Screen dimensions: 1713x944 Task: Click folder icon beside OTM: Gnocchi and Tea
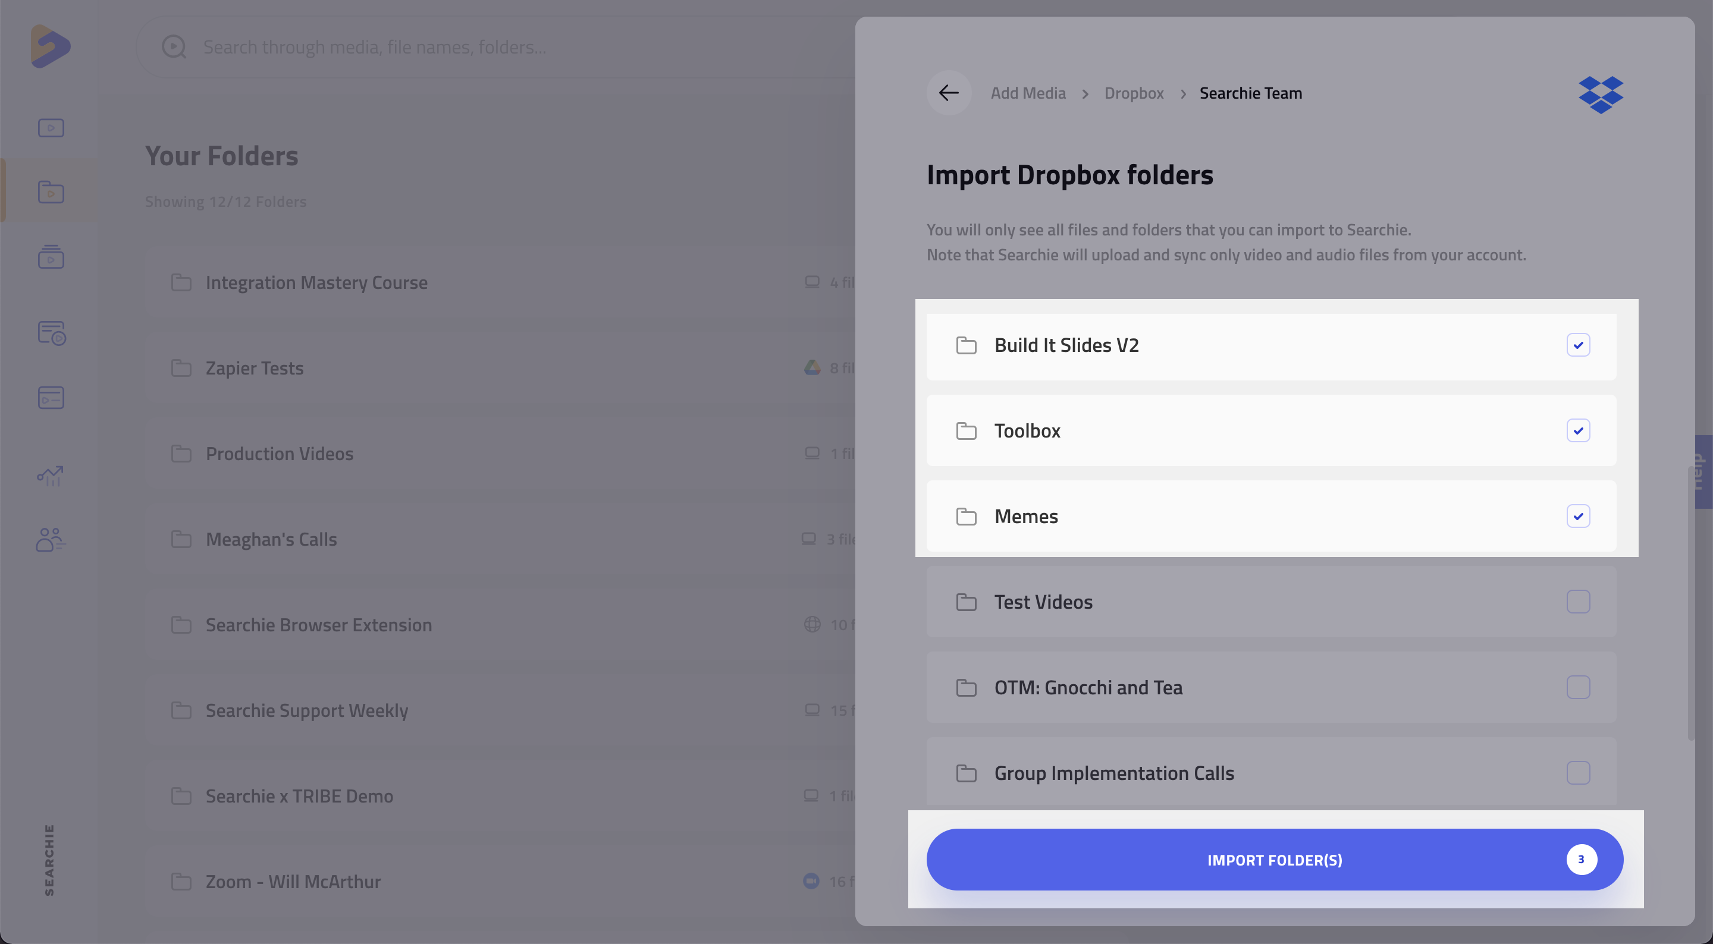click(966, 687)
